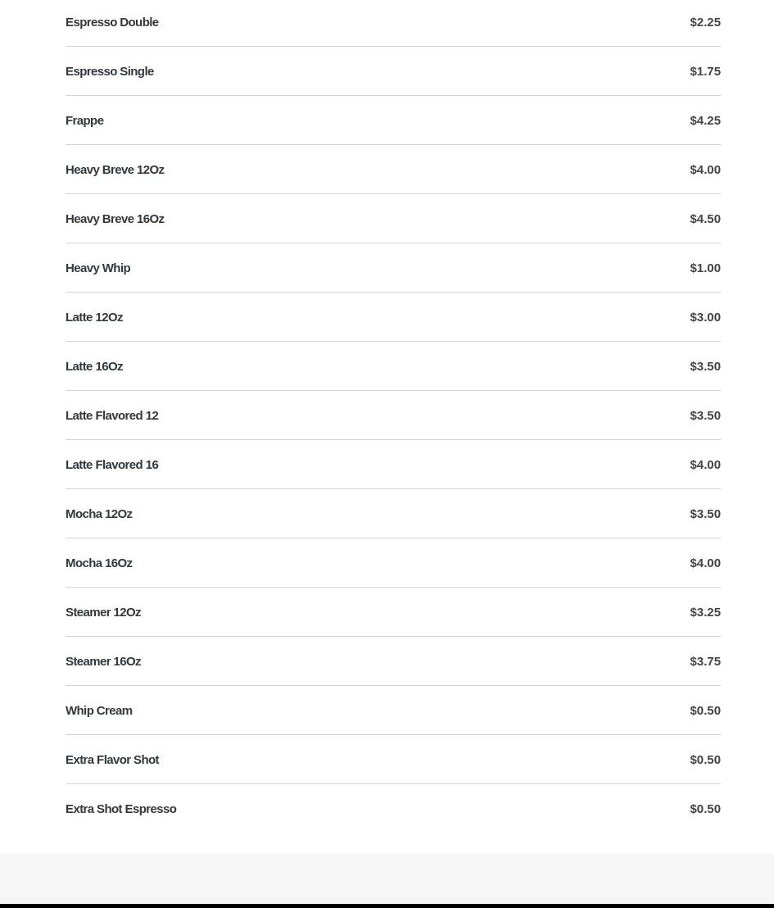Choose Latte Flavored 16 item
Viewport: 774px width, 908px height.
112,465
